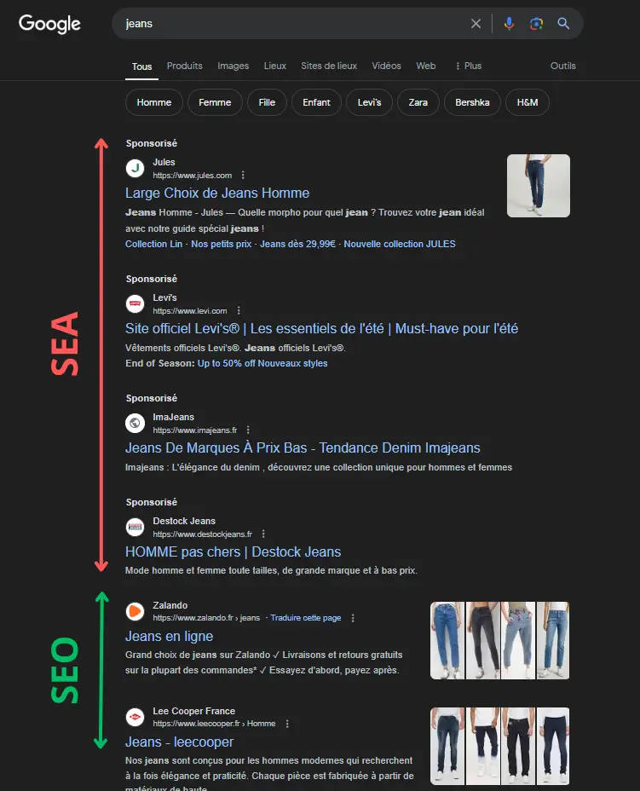The height and width of the screenshot is (791, 640).
Task: Open the Collection Lin sitelink
Action: pyautogui.click(x=154, y=244)
